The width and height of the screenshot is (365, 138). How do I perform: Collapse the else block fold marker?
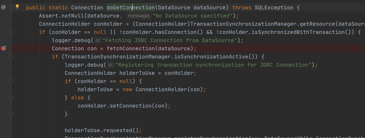pyautogui.click(x=11, y=98)
